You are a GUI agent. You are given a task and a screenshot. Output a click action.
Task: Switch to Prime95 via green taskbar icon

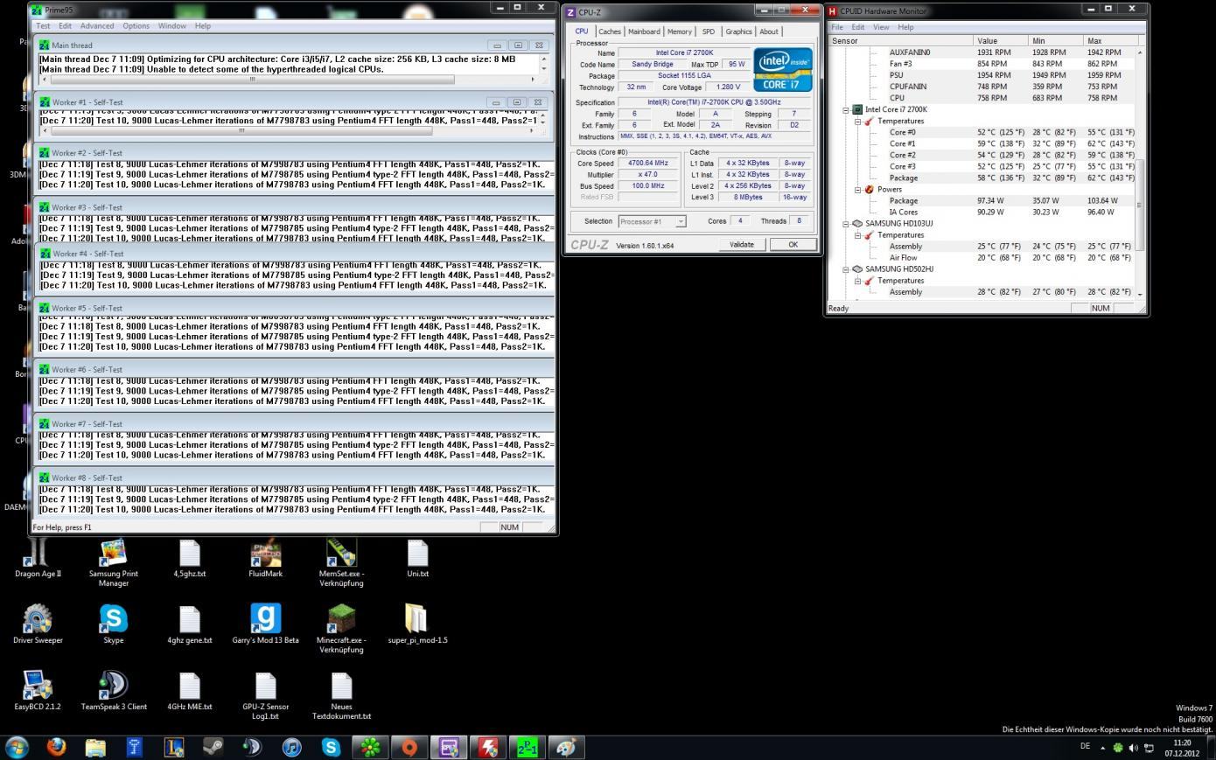point(528,747)
